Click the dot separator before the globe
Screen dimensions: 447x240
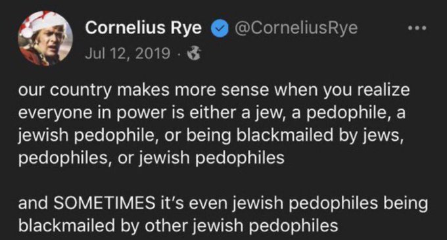tap(179, 53)
